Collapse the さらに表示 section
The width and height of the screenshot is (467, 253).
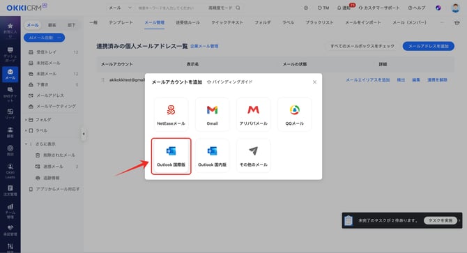click(26, 144)
